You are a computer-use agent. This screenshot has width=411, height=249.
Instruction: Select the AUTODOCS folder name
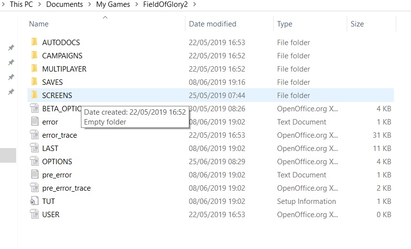(61, 43)
